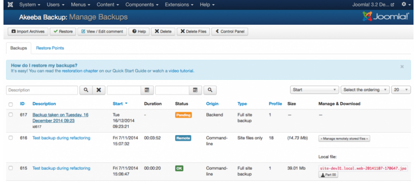The width and height of the screenshot is (417, 182).
Task: Click the Delete Files toolbar button
Action: coord(193,32)
